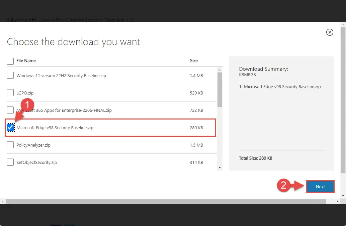Click the 'LGPO.zip' file name text
Viewport: 346px width, 226px height.
(25, 93)
